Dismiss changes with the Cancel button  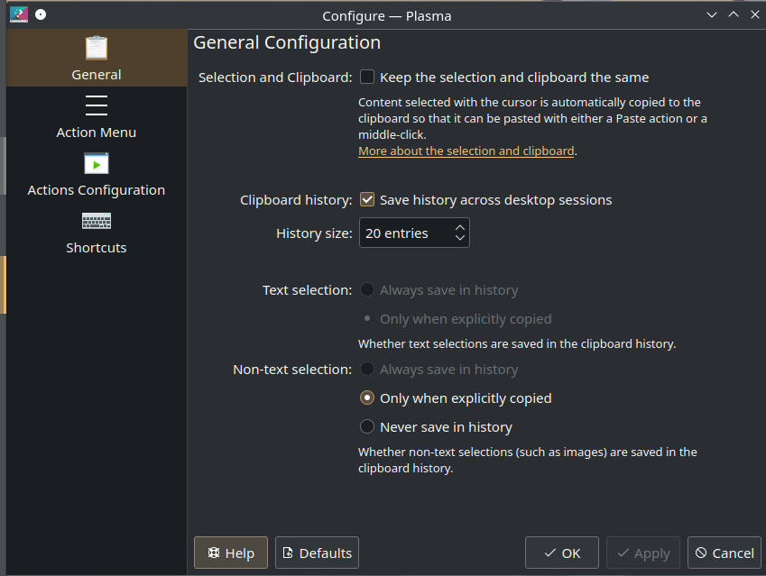coord(724,553)
